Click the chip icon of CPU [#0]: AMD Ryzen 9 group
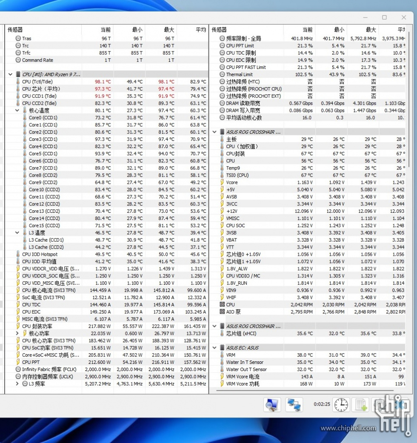417x443 pixels. [18, 74]
